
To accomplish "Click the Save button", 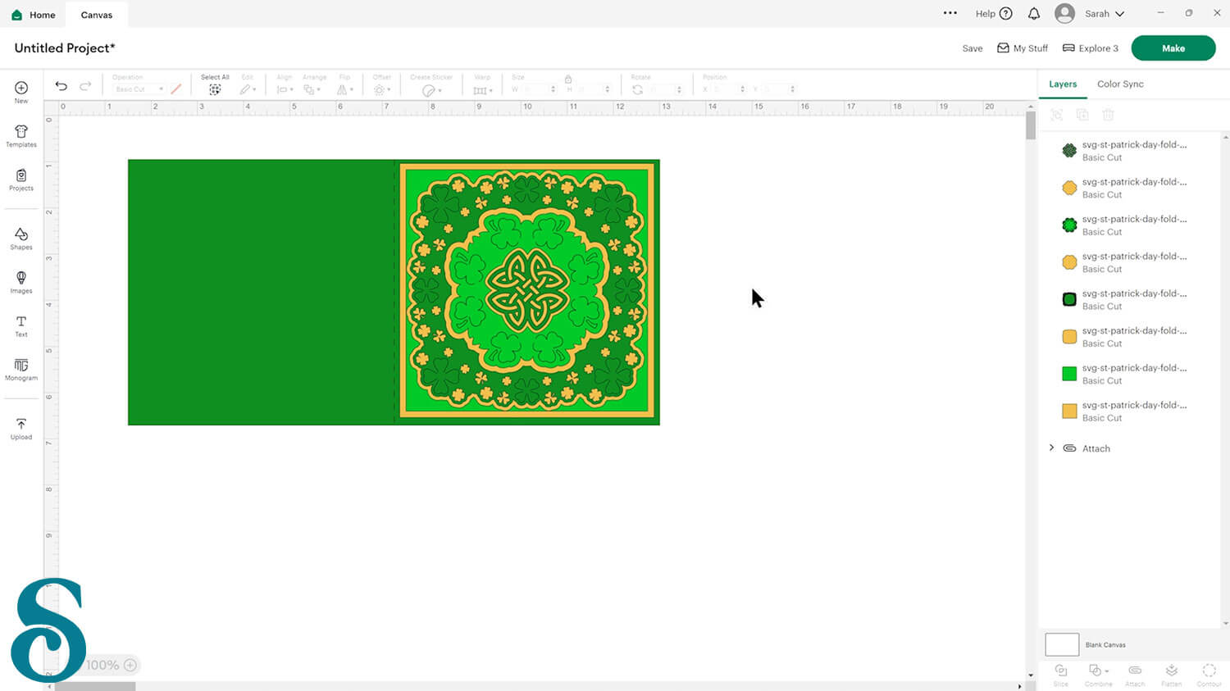I will tap(973, 48).
